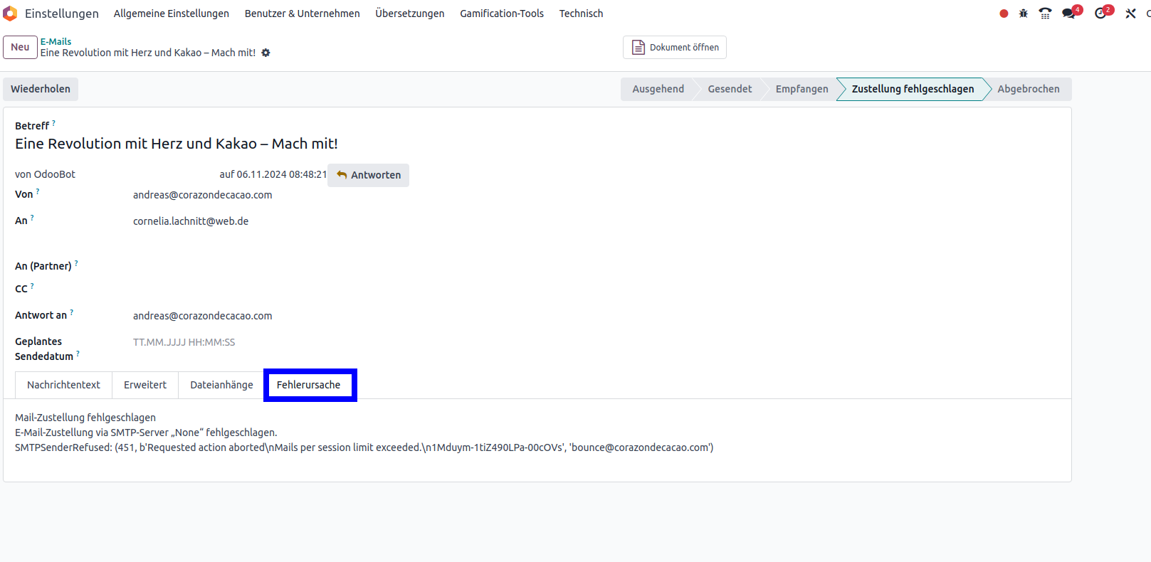
Task: Open the Übersetzungen menu
Action: point(409,14)
